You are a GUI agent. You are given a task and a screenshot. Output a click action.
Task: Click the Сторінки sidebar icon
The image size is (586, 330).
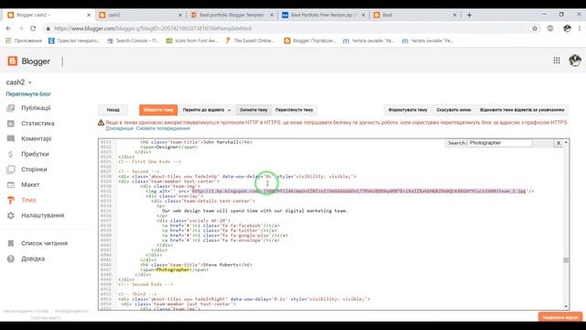pyautogui.click(x=11, y=169)
